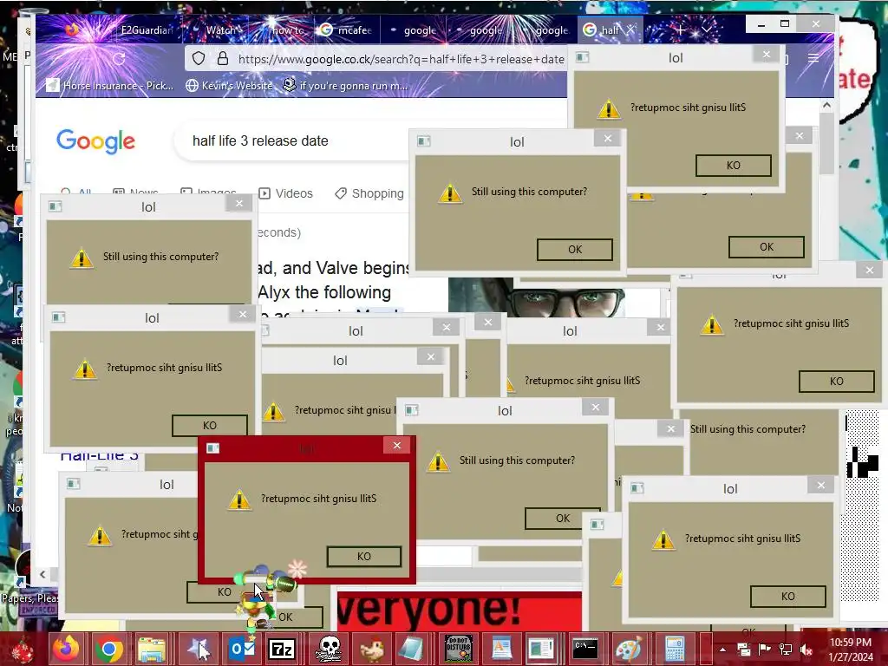Click the horizontal scrollbar left arrow
Viewport: 888px width, 666px height.
click(x=43, y=574)
